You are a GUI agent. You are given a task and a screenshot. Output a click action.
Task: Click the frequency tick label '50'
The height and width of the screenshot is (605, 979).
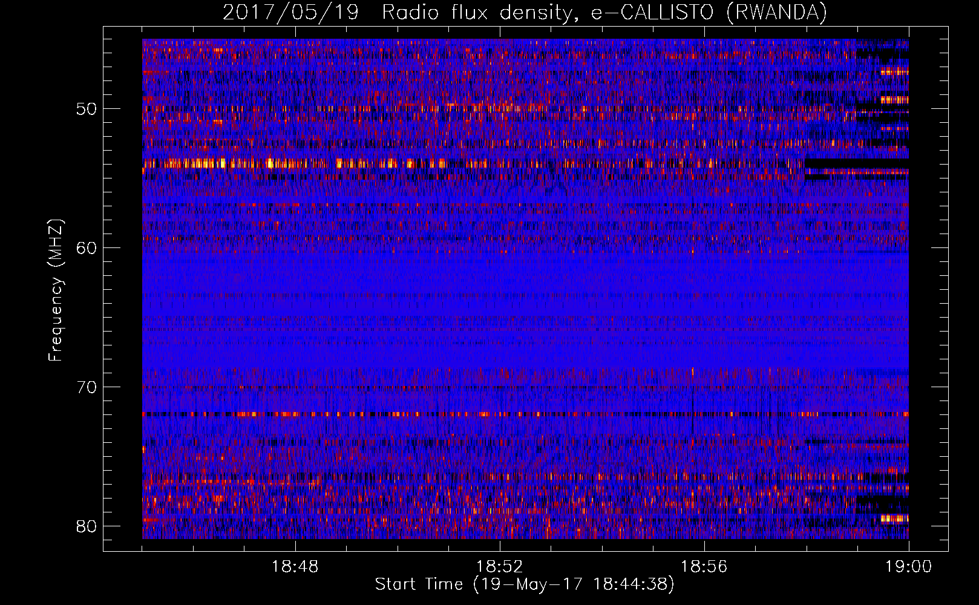click(87, 109)
